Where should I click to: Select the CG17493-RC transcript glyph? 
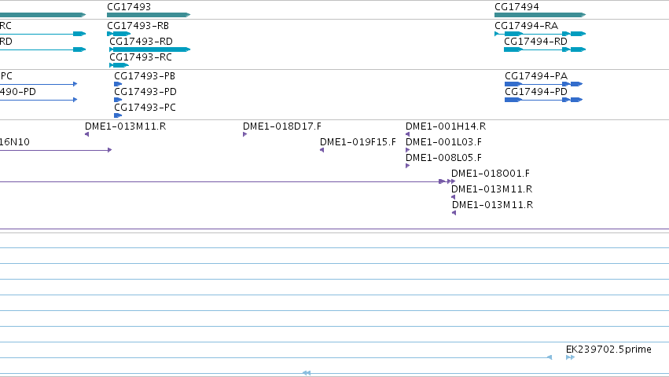coord(119,65)
